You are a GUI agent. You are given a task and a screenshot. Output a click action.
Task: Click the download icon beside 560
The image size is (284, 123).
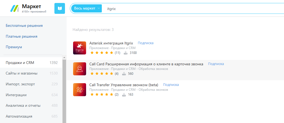[124, 74]
